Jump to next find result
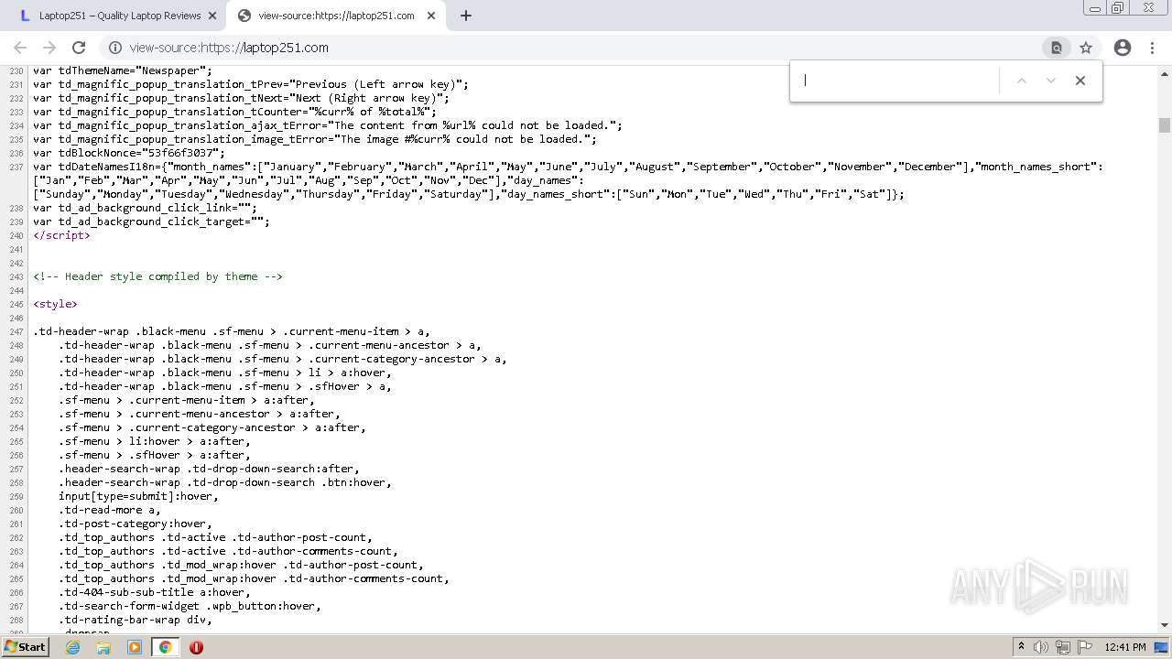 1051,81
